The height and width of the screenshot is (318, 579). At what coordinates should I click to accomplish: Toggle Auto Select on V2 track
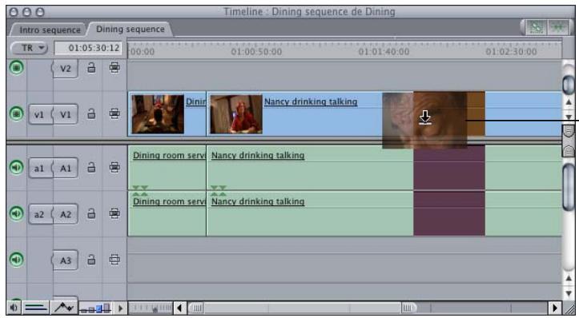click(115, 68)
